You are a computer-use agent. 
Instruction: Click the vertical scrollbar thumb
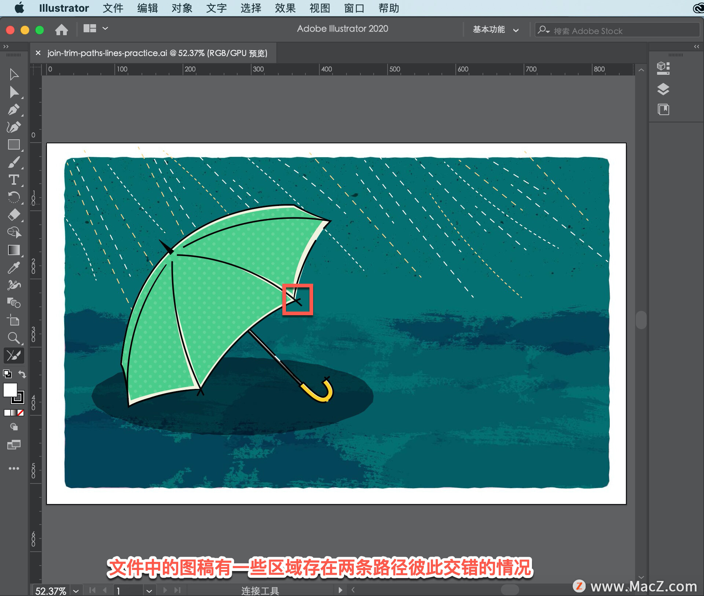[641, 320]
